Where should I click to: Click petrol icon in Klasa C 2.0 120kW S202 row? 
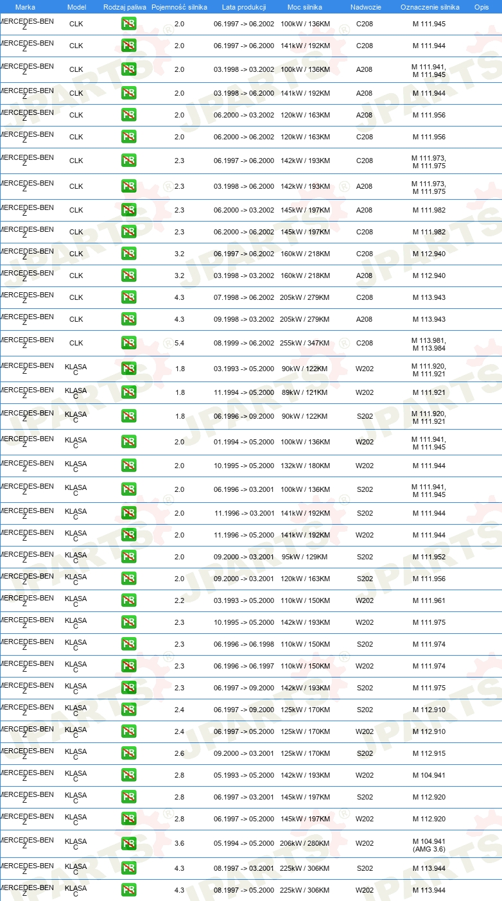pyautogui.click(x=128, y=579)
